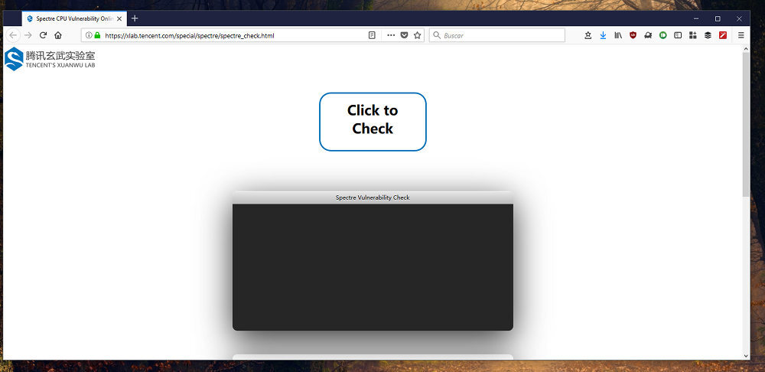This screenshot has height=372, width=765.
Task: Bookmark this page with the star
Action: 418,35
